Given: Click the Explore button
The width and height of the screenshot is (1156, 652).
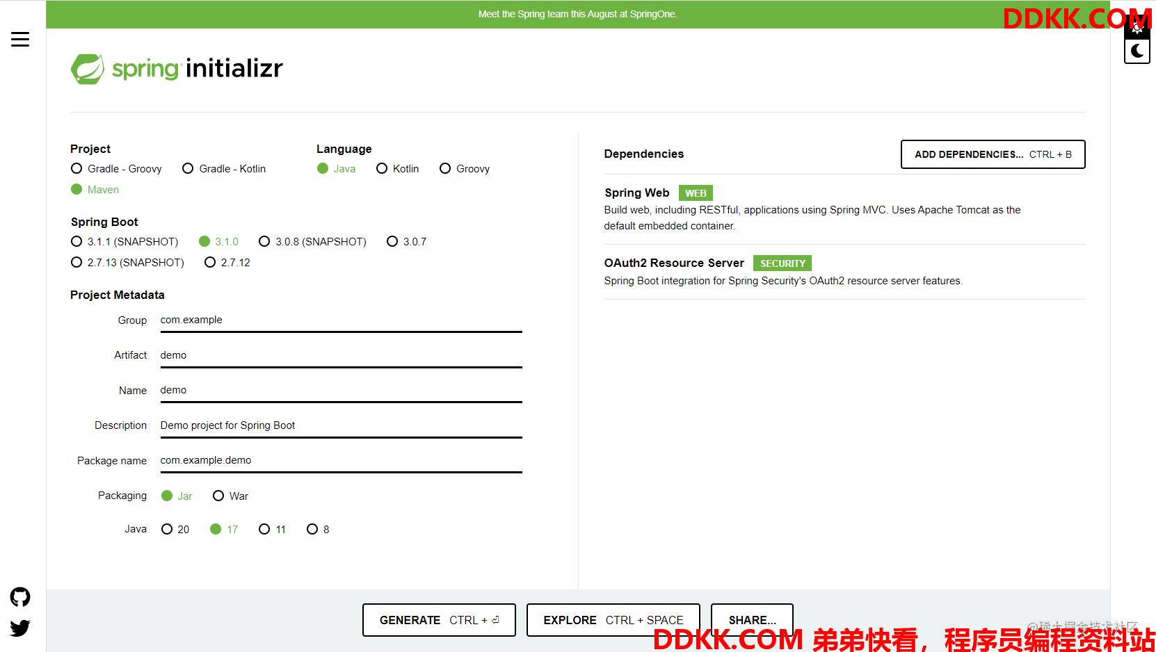Looking at the screenshot, I should 613,620.
